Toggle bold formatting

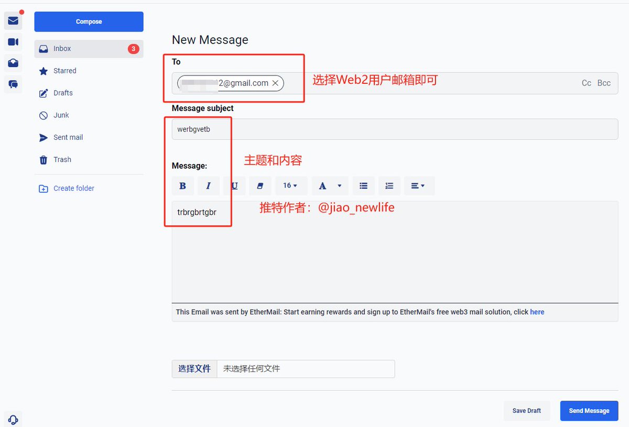[182, 185]
